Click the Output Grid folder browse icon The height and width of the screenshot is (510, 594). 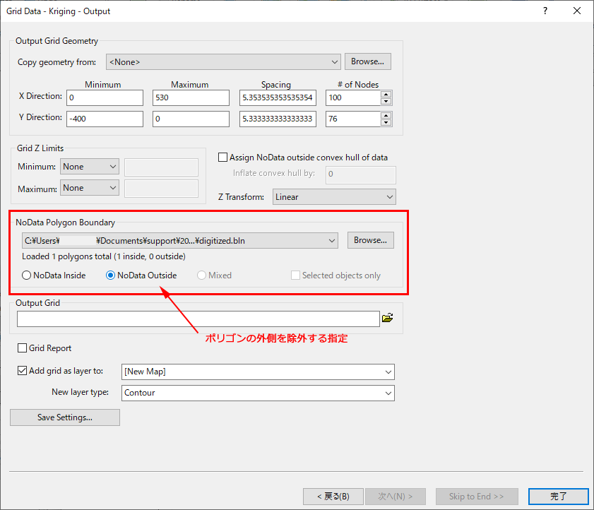pyautogui.click(x=387, y=319)
